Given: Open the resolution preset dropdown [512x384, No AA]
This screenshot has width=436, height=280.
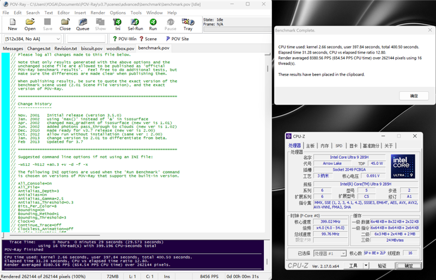Looking at the screenshot, I should click(33, 39).
